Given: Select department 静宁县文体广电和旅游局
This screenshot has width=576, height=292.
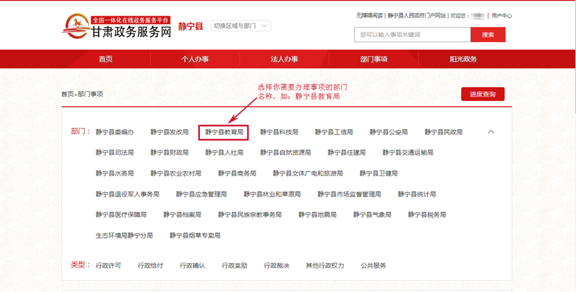Looking at the screenshot, I should [308, 173].
